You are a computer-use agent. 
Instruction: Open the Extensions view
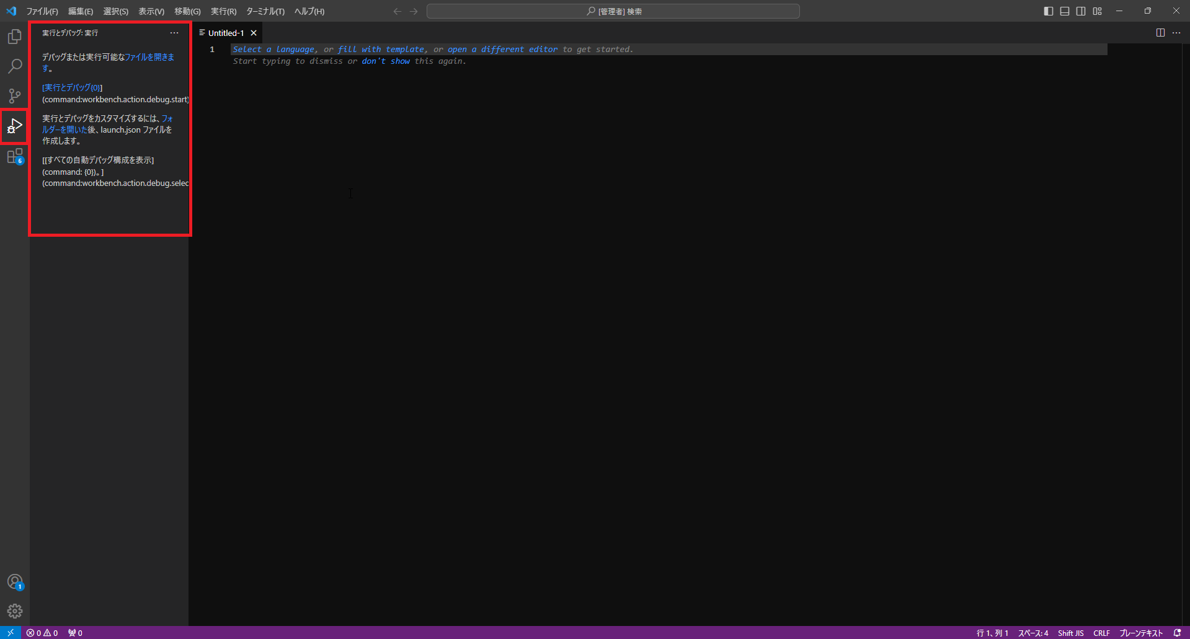pyautogui.click(x=15, y=156)
